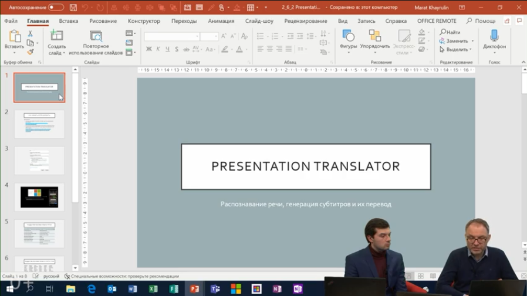Switch to the Анимация tab
This screenshot has width=527, height=296.
(x=221, y=21)
